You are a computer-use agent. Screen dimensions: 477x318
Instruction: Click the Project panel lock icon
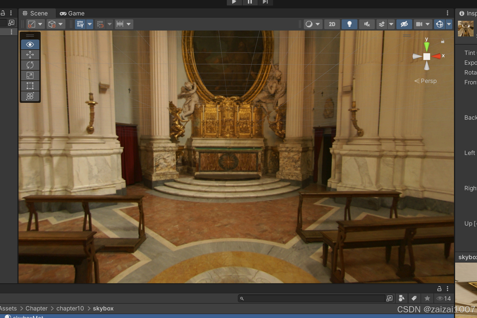click(x=439, y=289)
